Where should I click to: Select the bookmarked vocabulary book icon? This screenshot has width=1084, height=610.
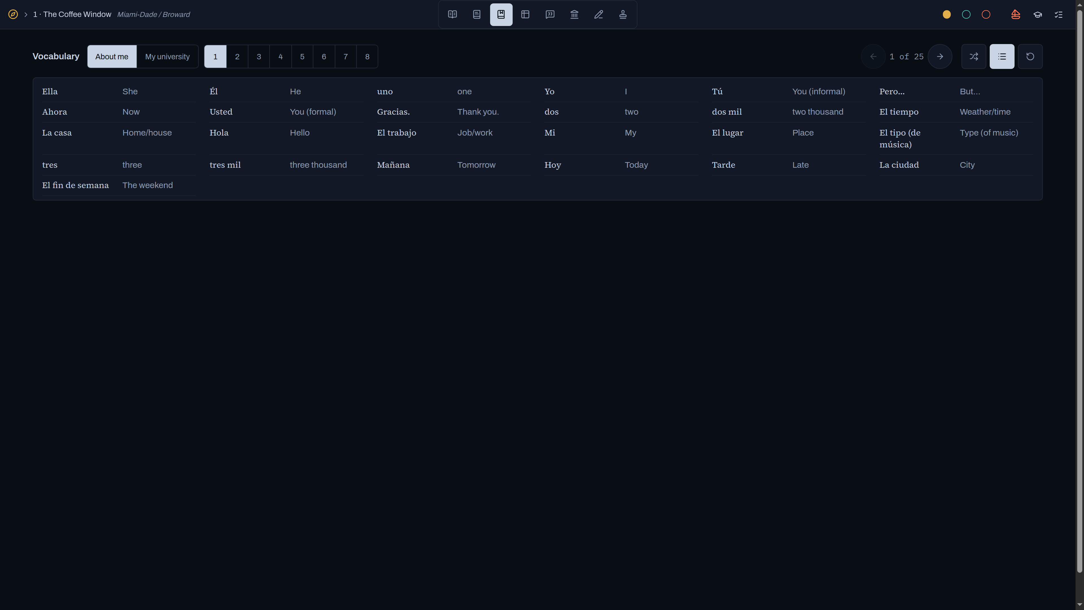(501, 14)
